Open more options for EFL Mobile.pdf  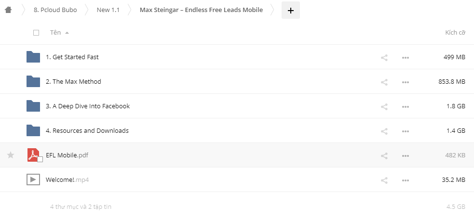[x=406, y=156]
